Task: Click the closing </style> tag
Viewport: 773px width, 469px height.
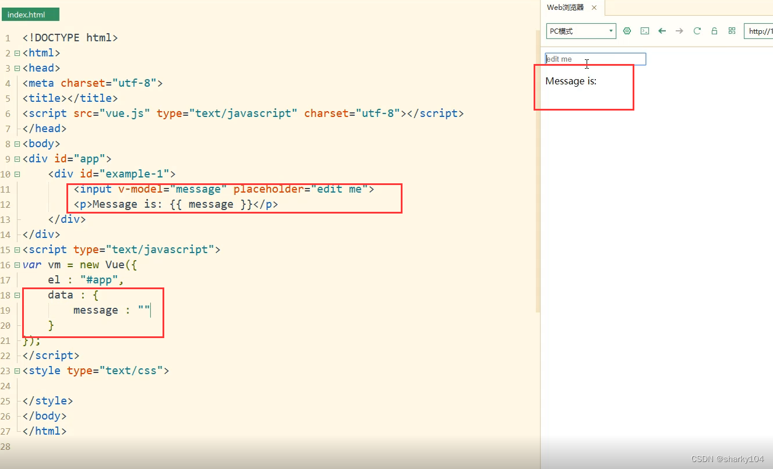Action: pyautogui.click(x=48, y=401)
